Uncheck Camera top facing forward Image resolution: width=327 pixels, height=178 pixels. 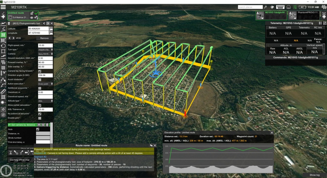[x=40, y=71]
